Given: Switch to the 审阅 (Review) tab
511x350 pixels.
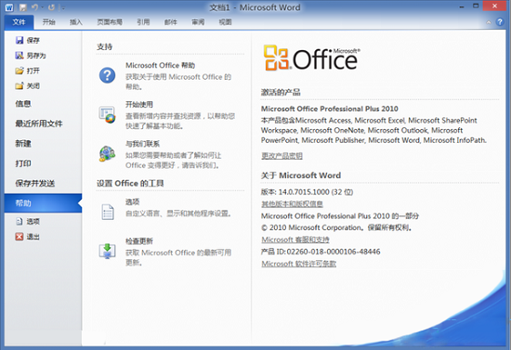Looking at the screenshot, I should click(198, 21).
